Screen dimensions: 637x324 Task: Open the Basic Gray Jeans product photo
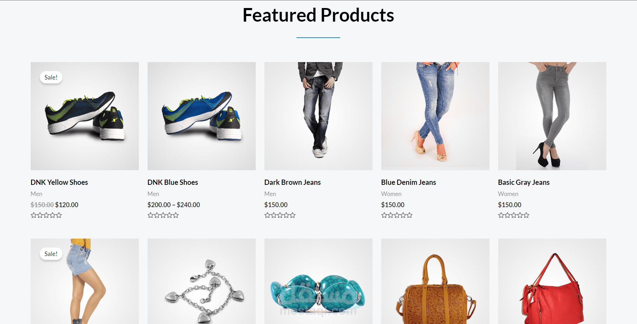(552, 116)
